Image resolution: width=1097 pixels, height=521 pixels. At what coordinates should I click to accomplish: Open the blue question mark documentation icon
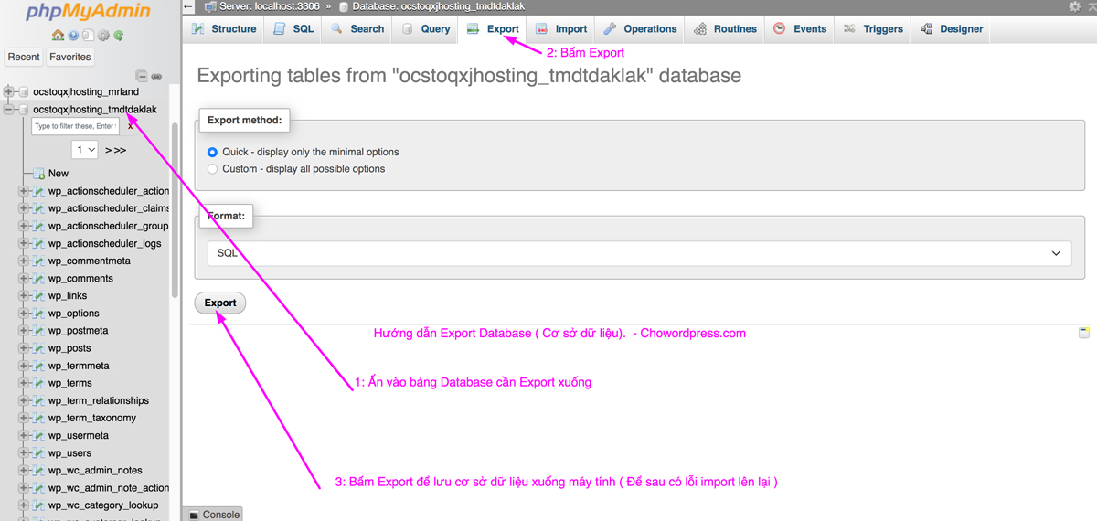74,36
